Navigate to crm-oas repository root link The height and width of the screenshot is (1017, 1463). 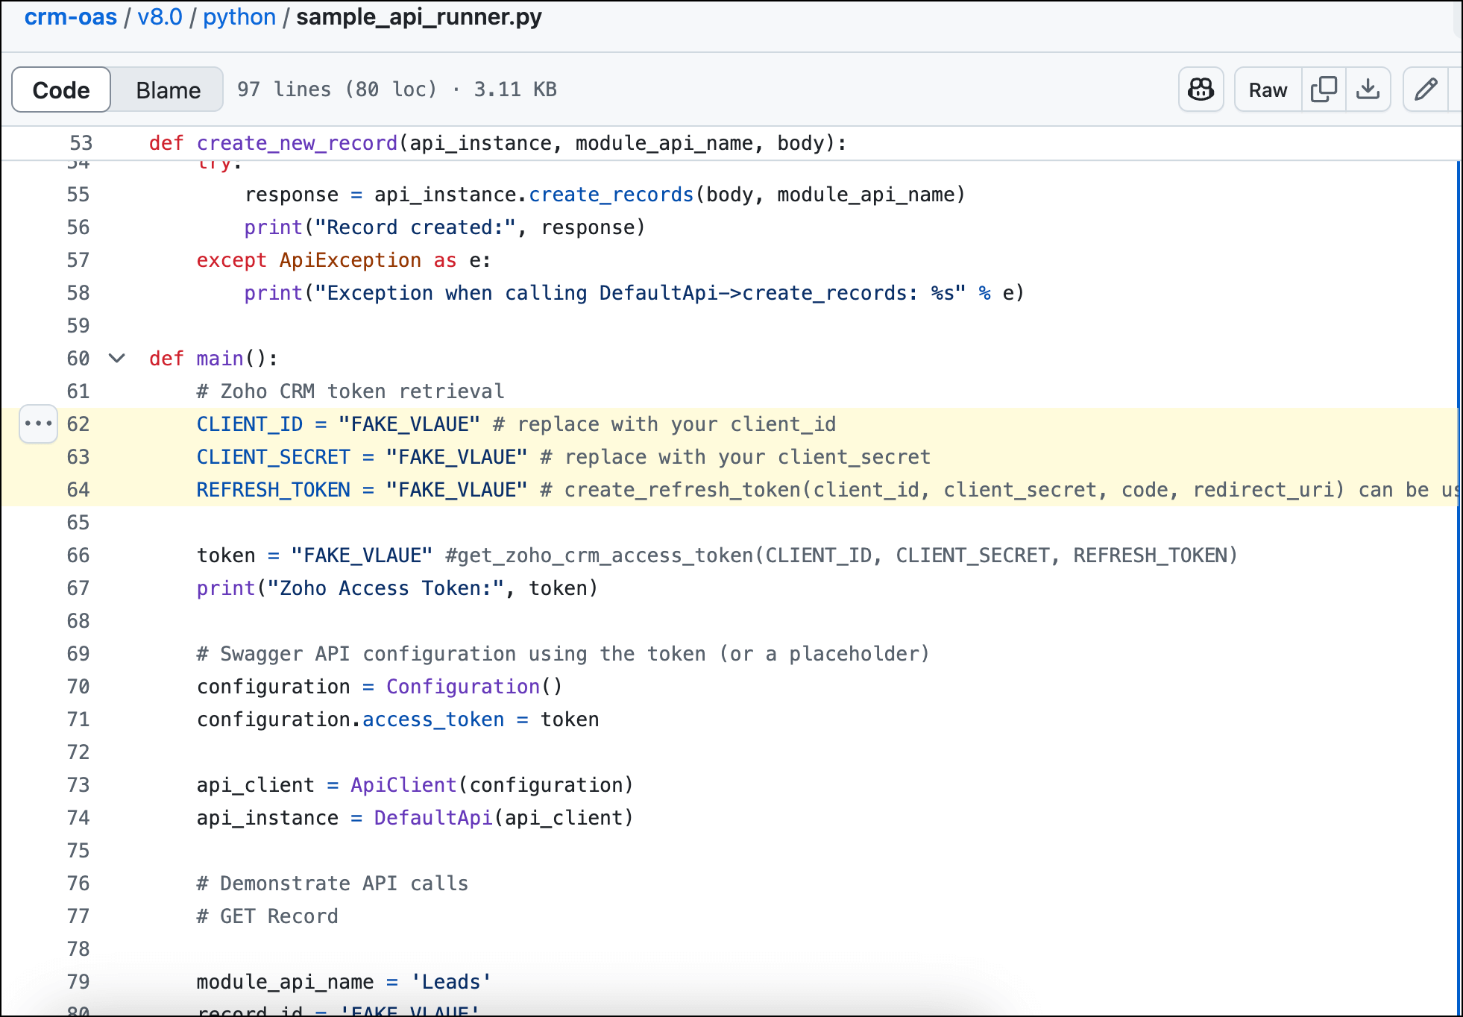[71, 16]
